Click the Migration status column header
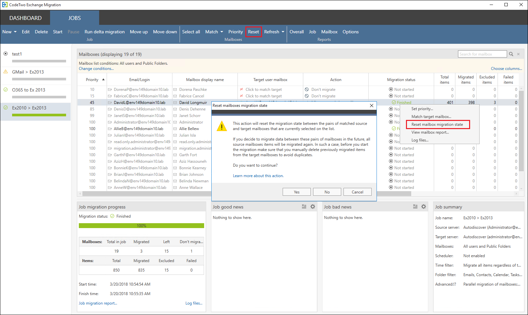 (401, 80)
